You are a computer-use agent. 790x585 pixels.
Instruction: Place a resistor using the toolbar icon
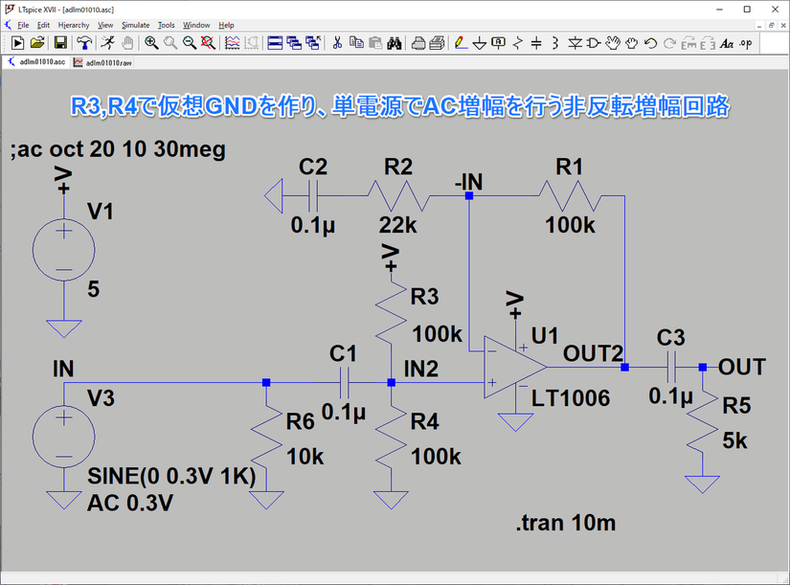(517, 43)
